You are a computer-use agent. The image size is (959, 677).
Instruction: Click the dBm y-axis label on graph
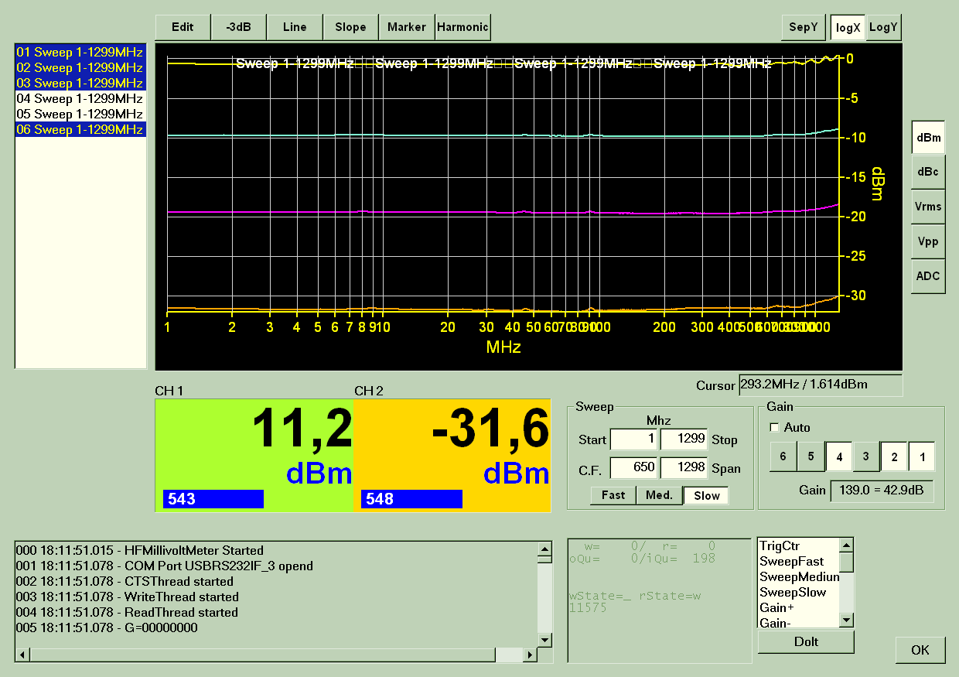pyautogui.click(x=876, y=184)
